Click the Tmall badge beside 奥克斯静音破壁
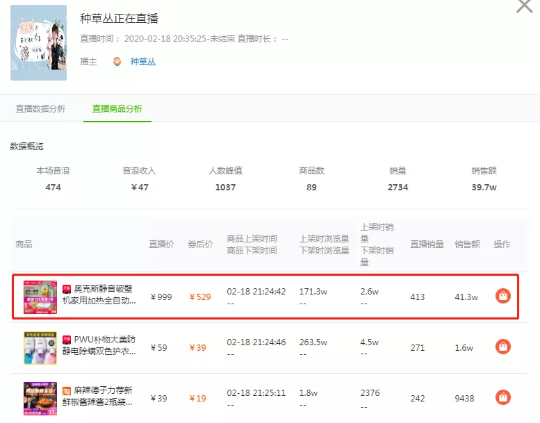Screen dimensions: 540x423 (x=67, y=289)
